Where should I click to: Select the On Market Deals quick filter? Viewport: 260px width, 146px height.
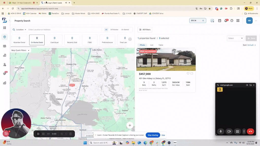(37, 40)
